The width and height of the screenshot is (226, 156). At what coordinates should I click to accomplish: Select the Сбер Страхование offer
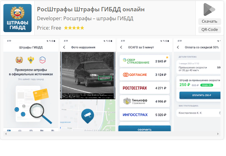[144, 61]
